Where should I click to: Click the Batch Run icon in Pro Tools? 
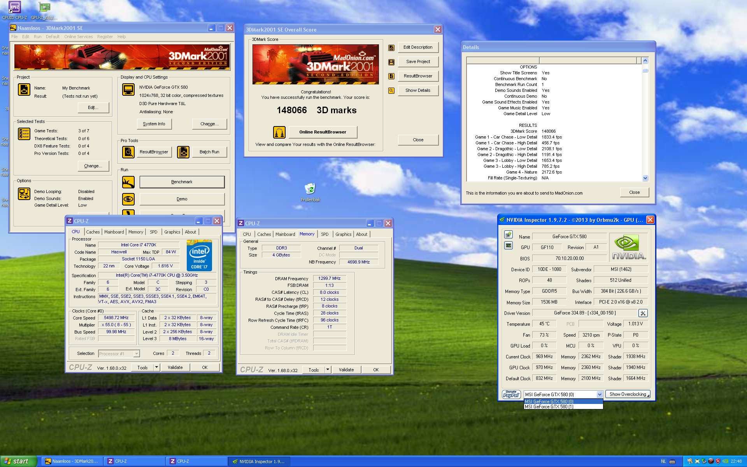point(183,152)
